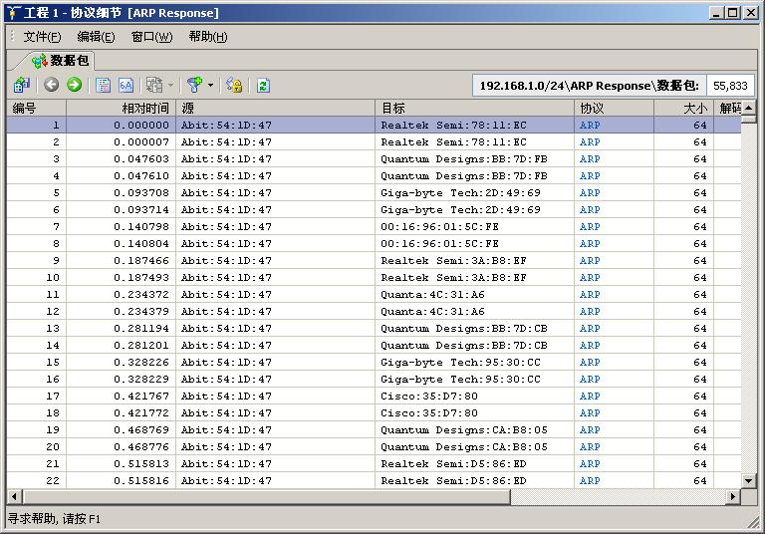The image size is (765, 534).
Task: Sort packets by 相对时间 column header
Action: click(145, 108)
